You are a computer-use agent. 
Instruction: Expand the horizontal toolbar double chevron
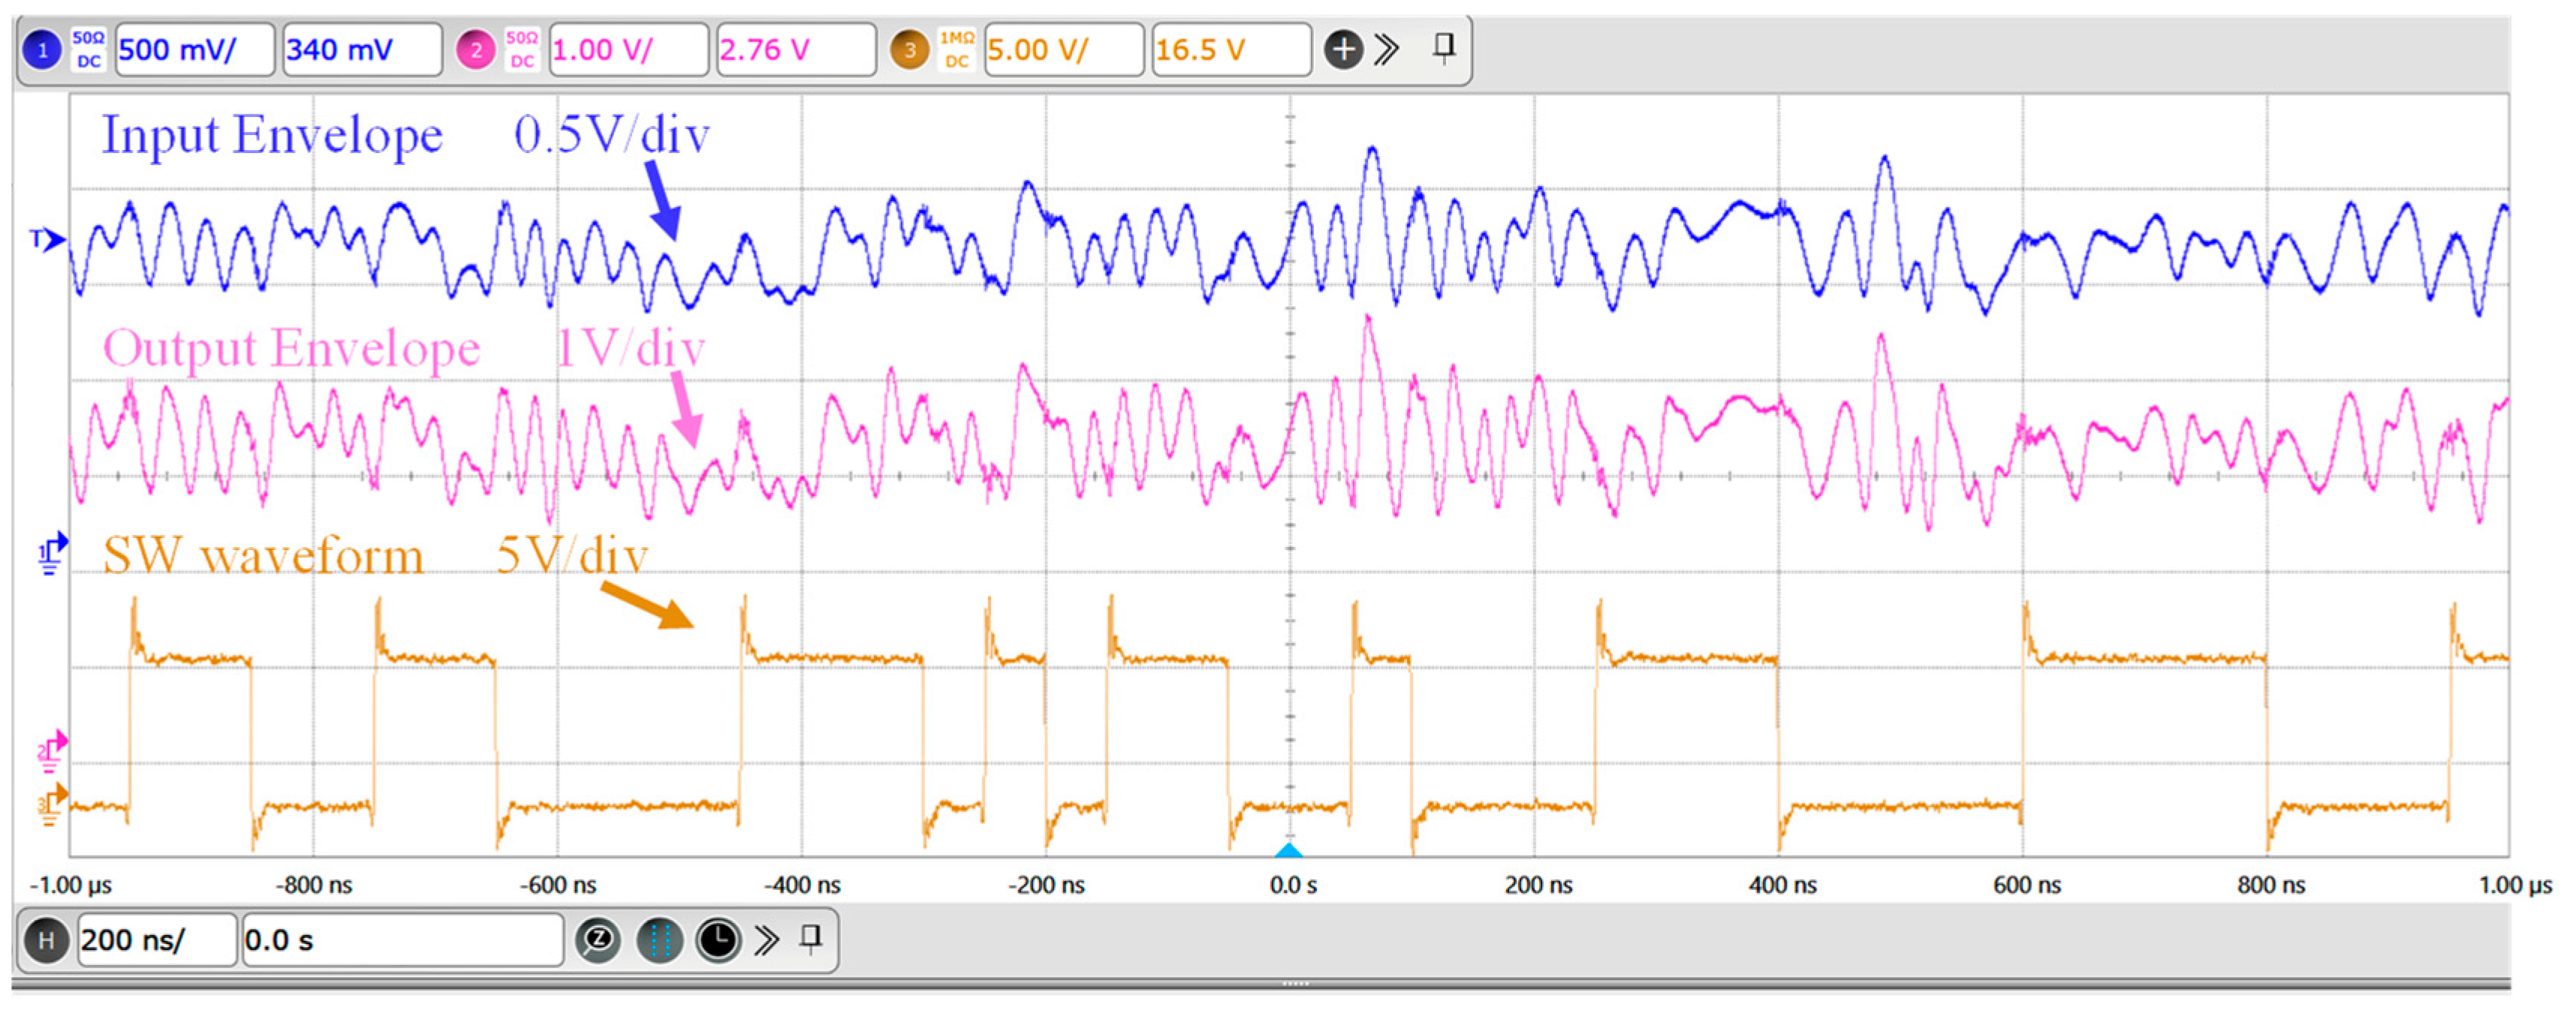tap(767, 939)
